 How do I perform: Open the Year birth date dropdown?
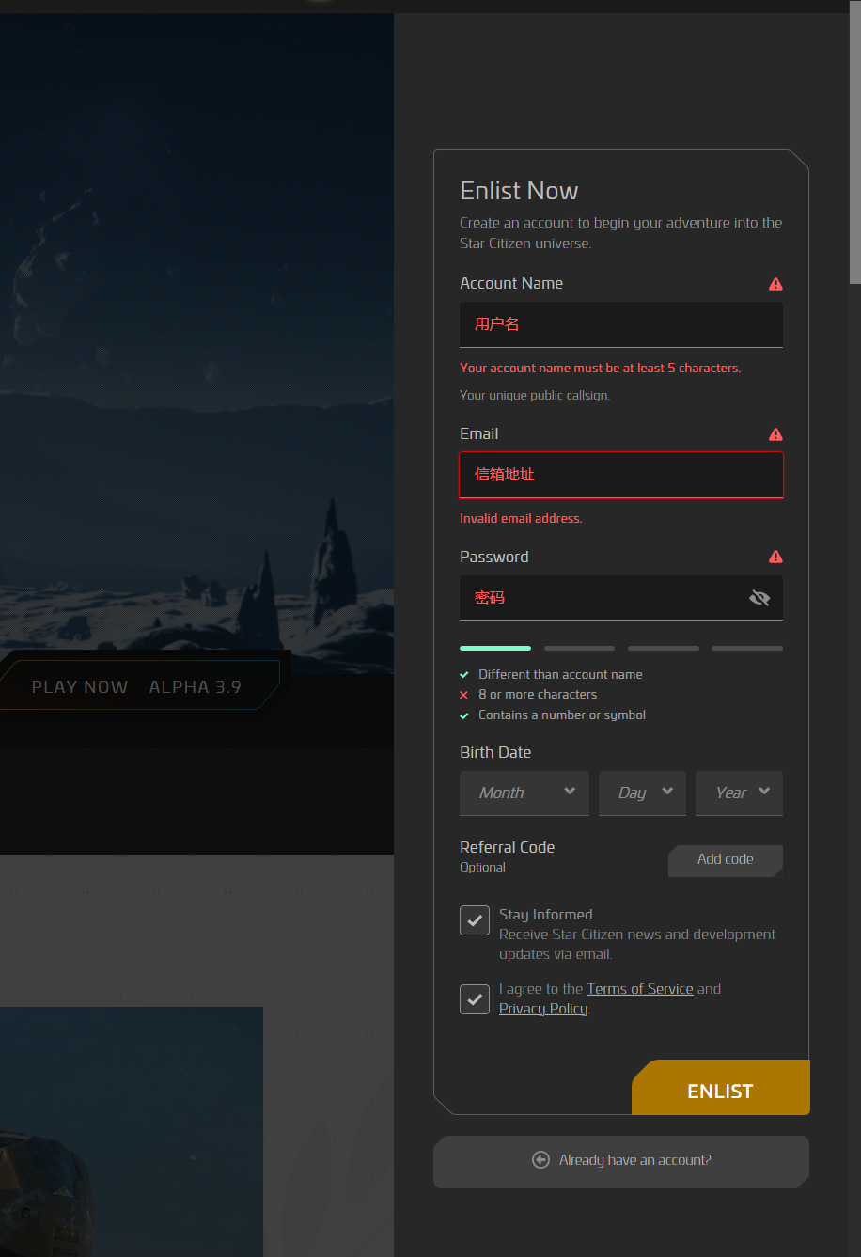click(739, 793)
